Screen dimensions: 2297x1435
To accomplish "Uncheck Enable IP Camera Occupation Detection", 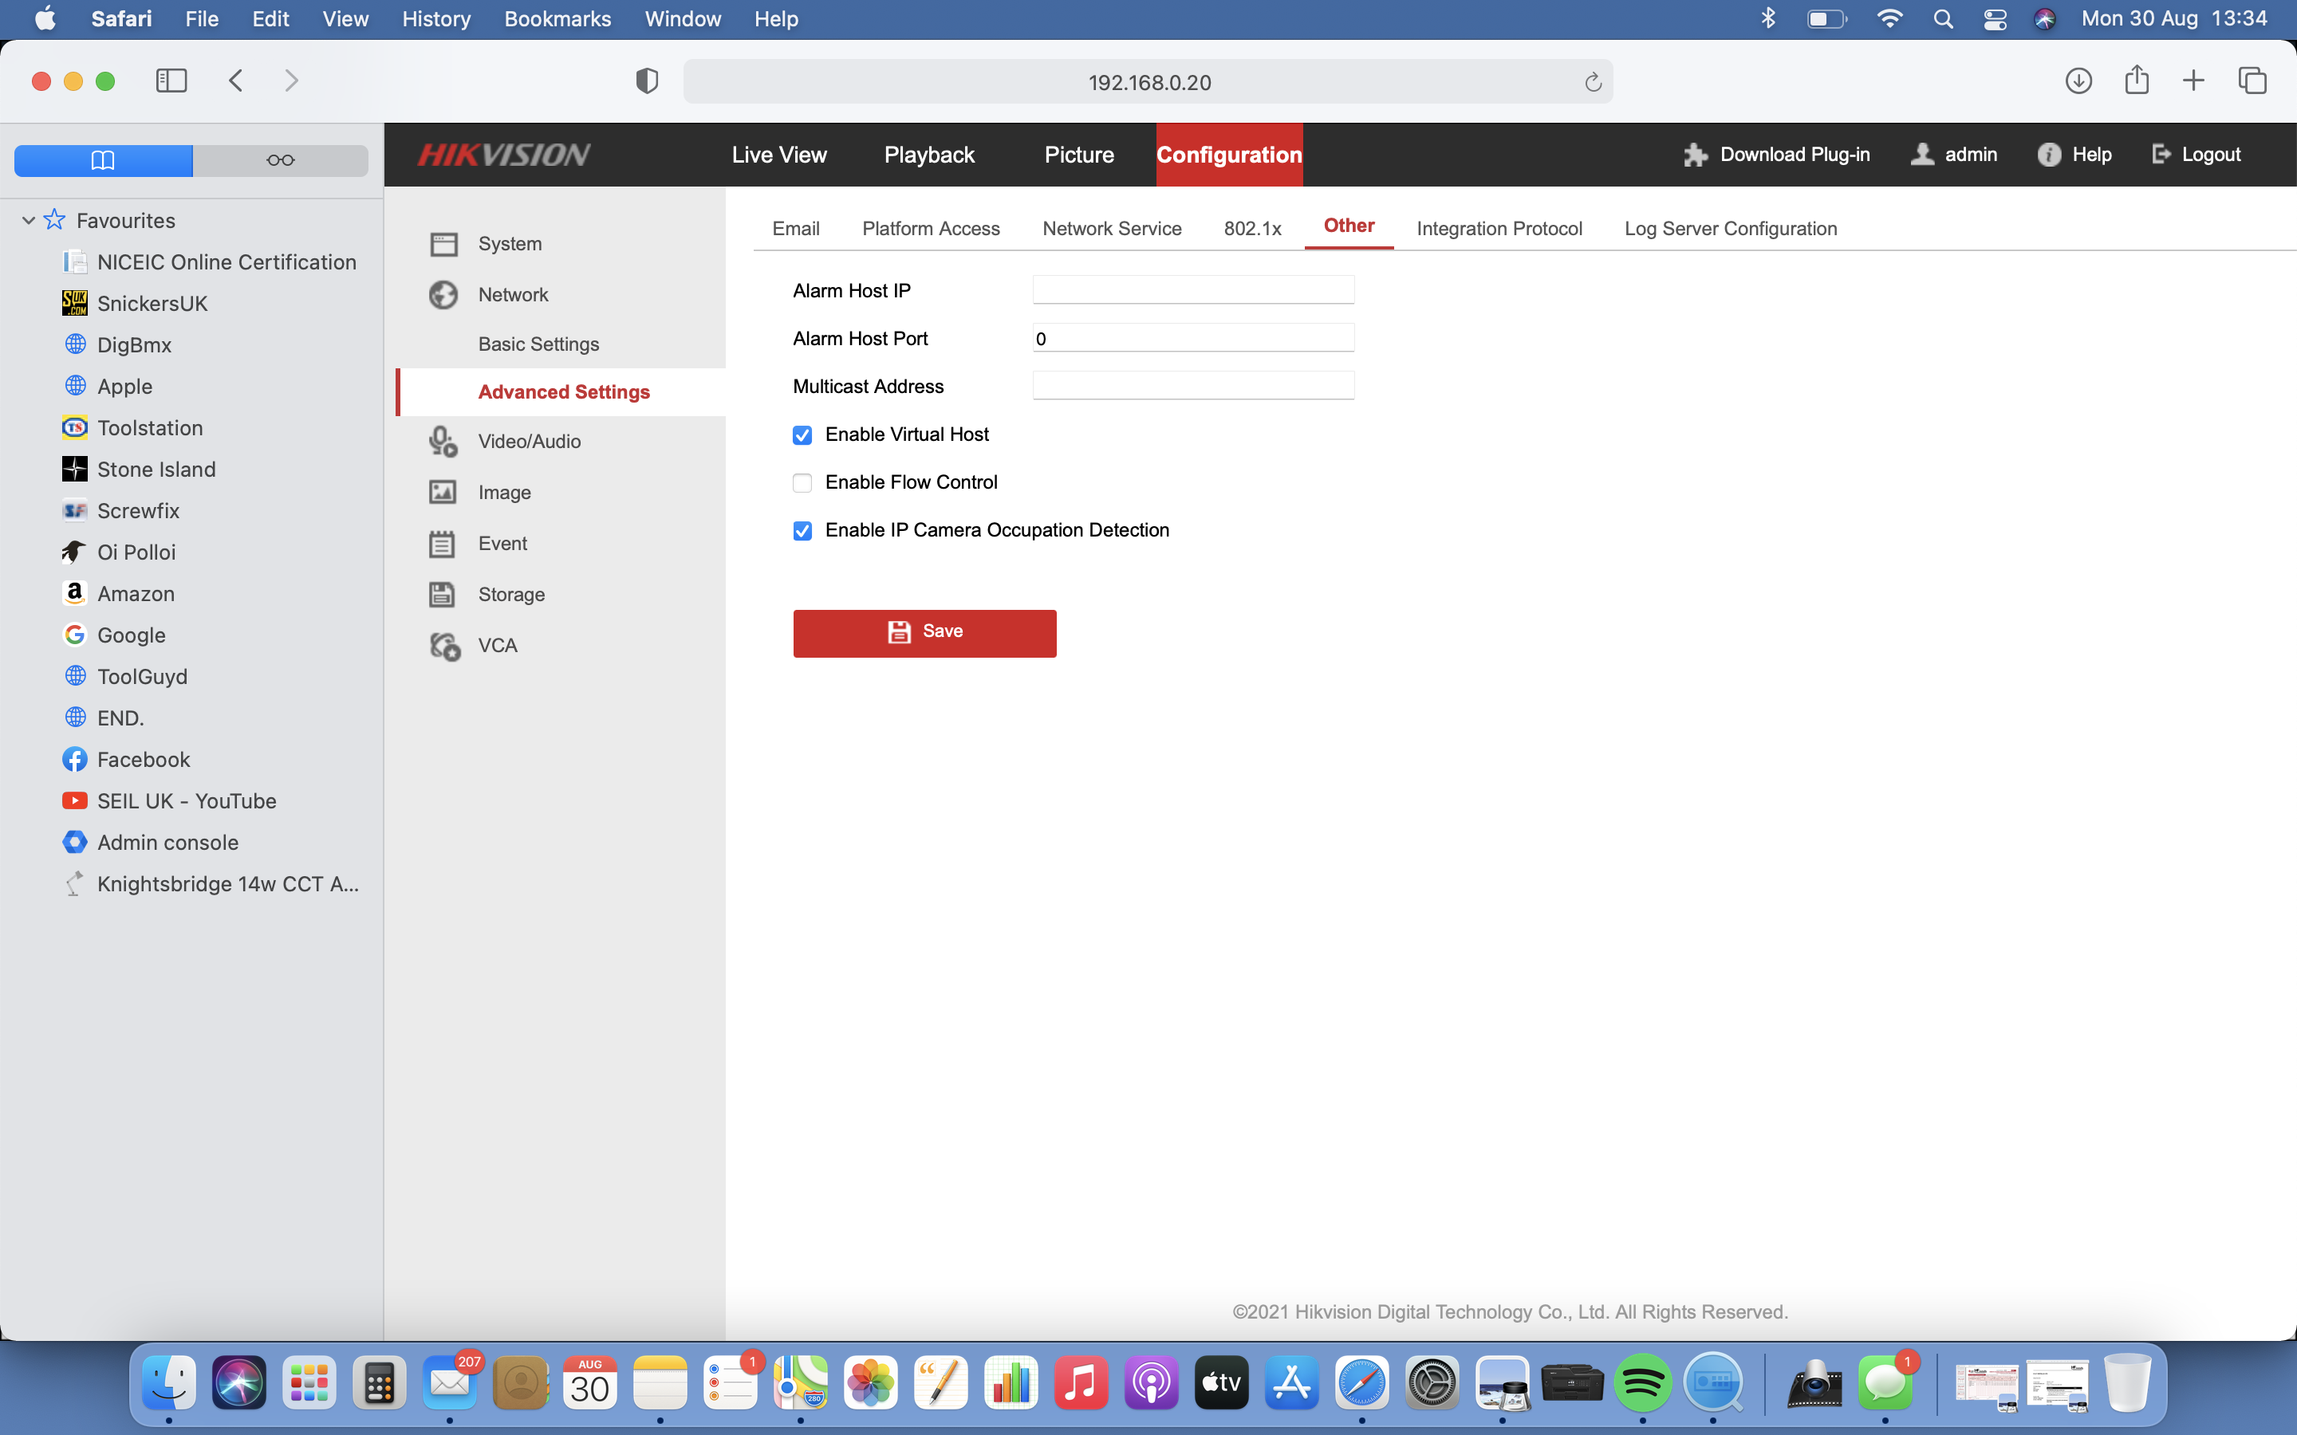I will coord(802,530).
